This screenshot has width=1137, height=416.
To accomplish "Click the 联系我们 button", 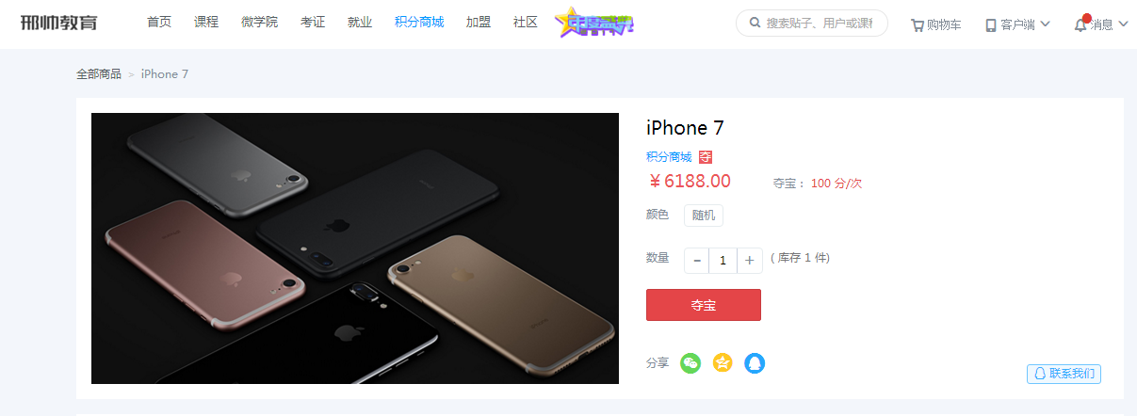I will coord(1064,374).
